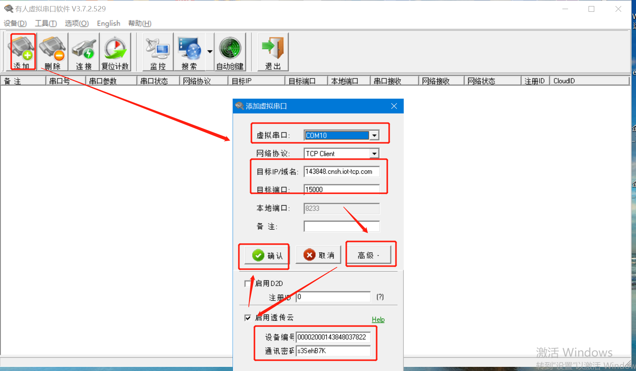
Task: Open the 帮助(H) menu
Action: [x=140, y=24]
